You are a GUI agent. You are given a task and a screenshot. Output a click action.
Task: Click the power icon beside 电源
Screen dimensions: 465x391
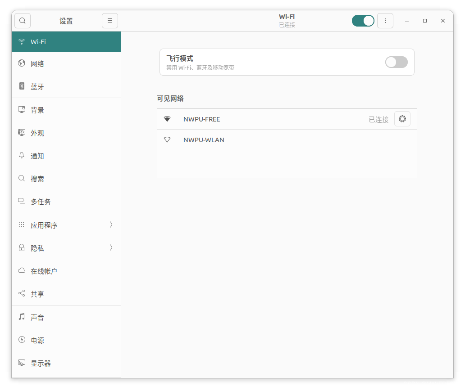[22, 339]
